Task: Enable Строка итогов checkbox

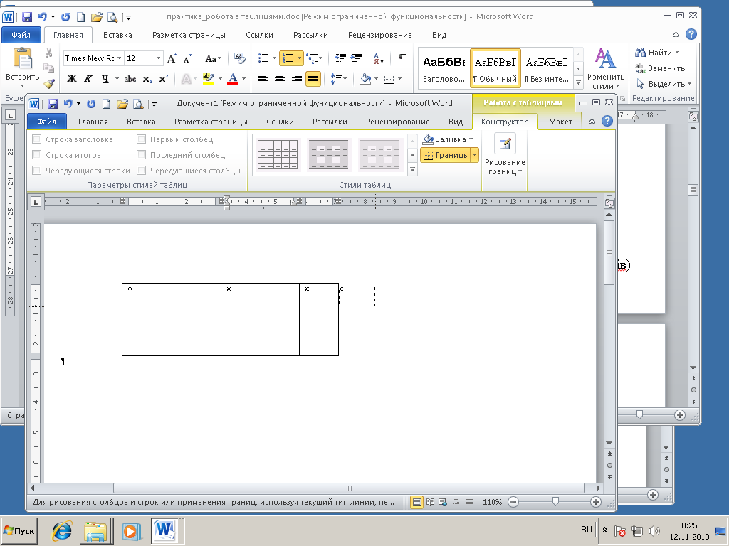Action: click(37, 155)
